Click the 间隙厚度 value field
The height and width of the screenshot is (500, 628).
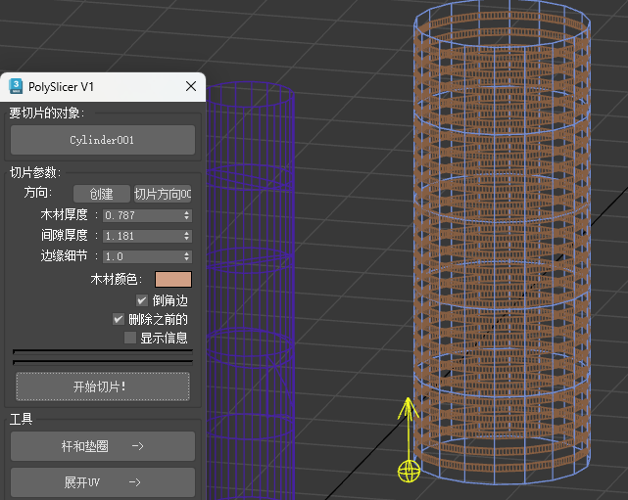(143, 236)
